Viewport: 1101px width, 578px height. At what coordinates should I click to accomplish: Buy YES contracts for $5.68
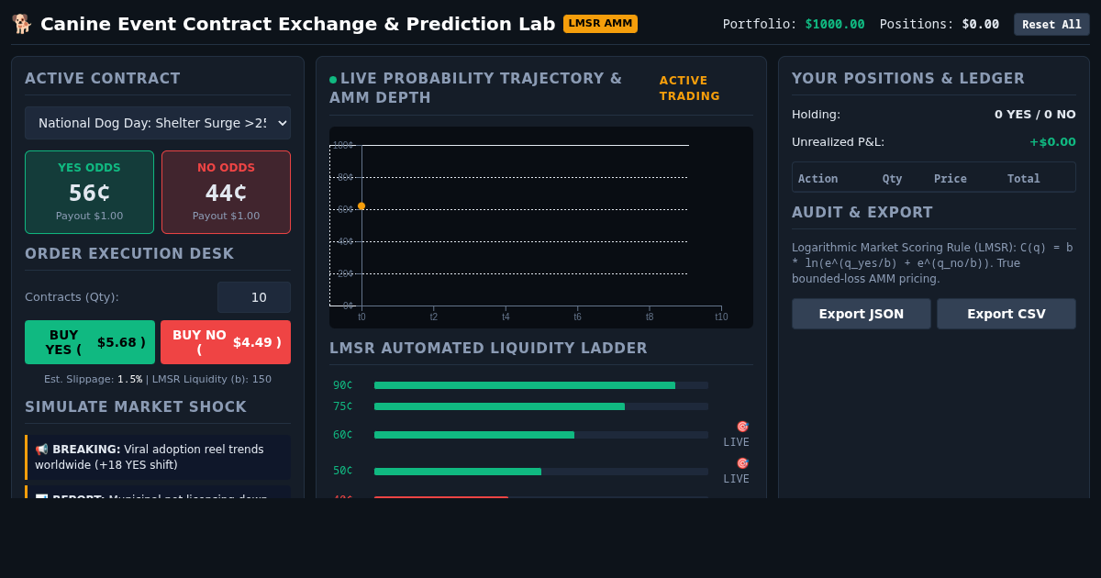click(90, 342)
